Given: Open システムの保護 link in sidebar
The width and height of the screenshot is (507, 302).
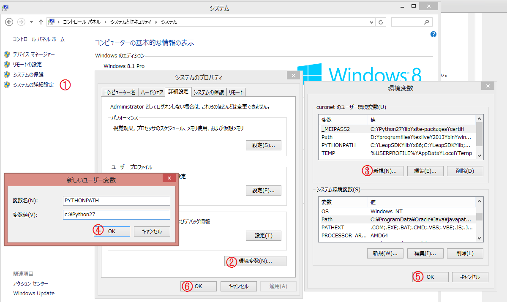Looking at the screenshot, I should pos(27,75).
